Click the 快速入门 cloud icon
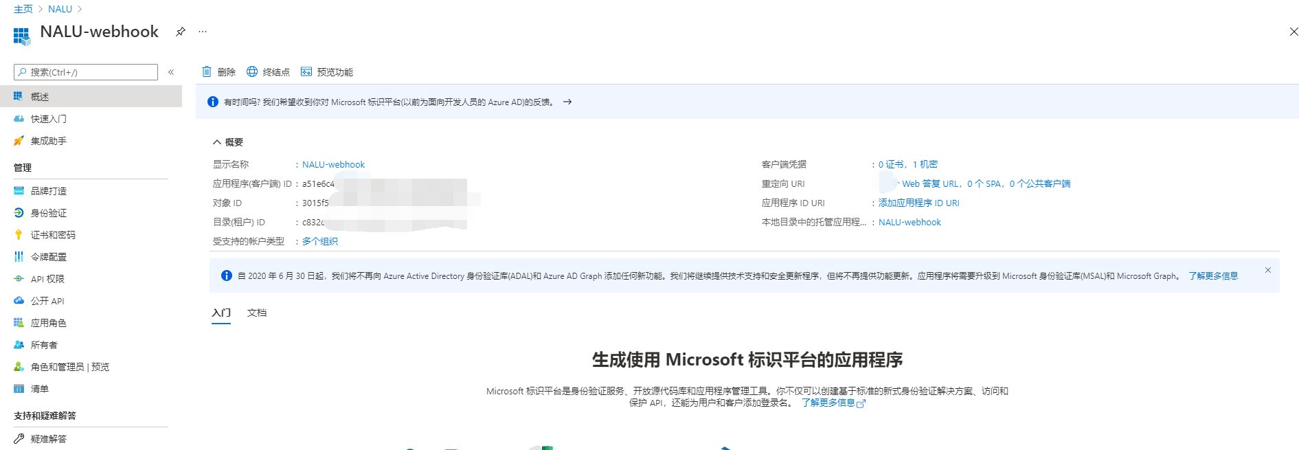 click(x=19, y=118)
